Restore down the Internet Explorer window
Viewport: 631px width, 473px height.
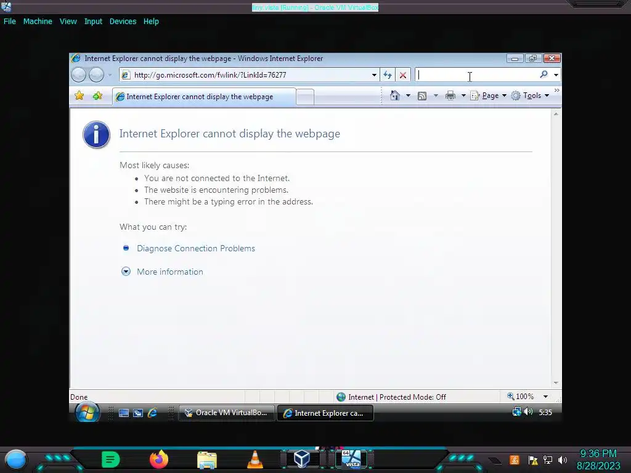[x=533, y=59]
